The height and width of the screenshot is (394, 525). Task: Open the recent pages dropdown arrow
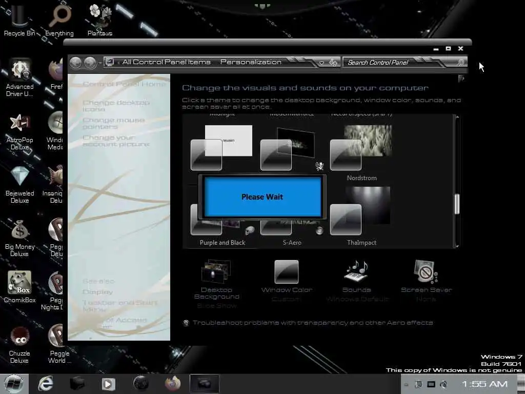point(100,63)
